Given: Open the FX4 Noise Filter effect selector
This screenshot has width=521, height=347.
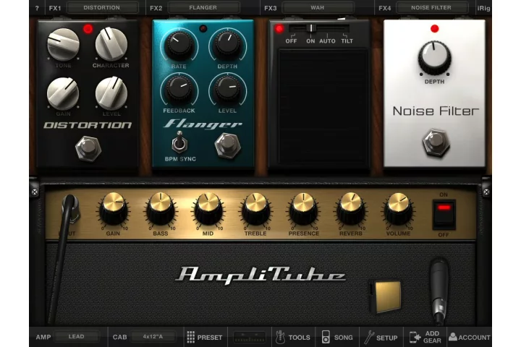Looking at the screenshot, I should (x=431, y=8).
